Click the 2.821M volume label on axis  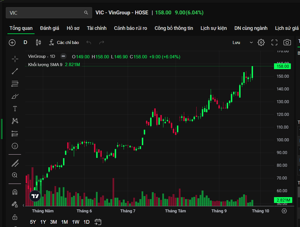(x=283, y=200)
